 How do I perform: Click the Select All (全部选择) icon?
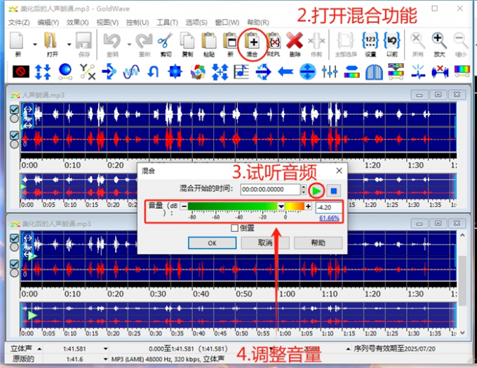pyautogui.click(x=345, y=41)
